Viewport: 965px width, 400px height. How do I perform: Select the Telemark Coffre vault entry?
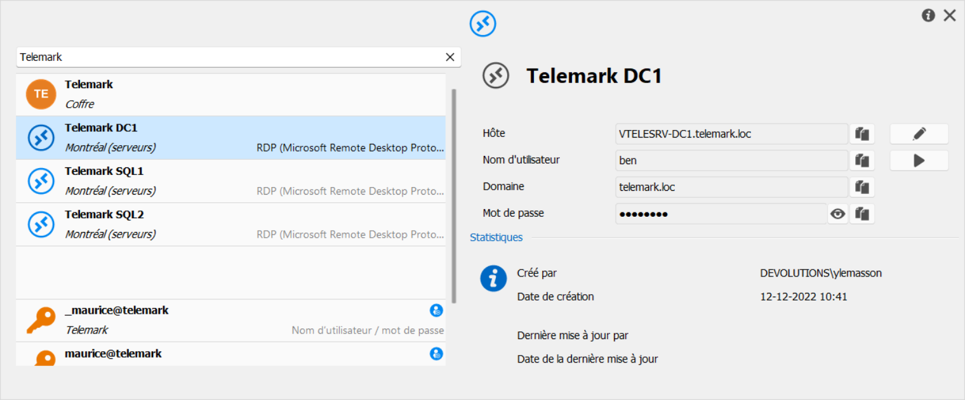pos(230,94)
